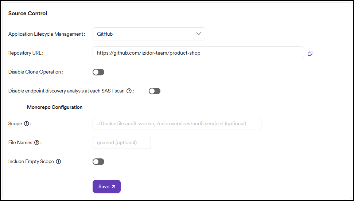Enable the Disable Clone Operation toggle
Image resolution: width=354 pixels, height=201 pixels.
pos(98,72)
